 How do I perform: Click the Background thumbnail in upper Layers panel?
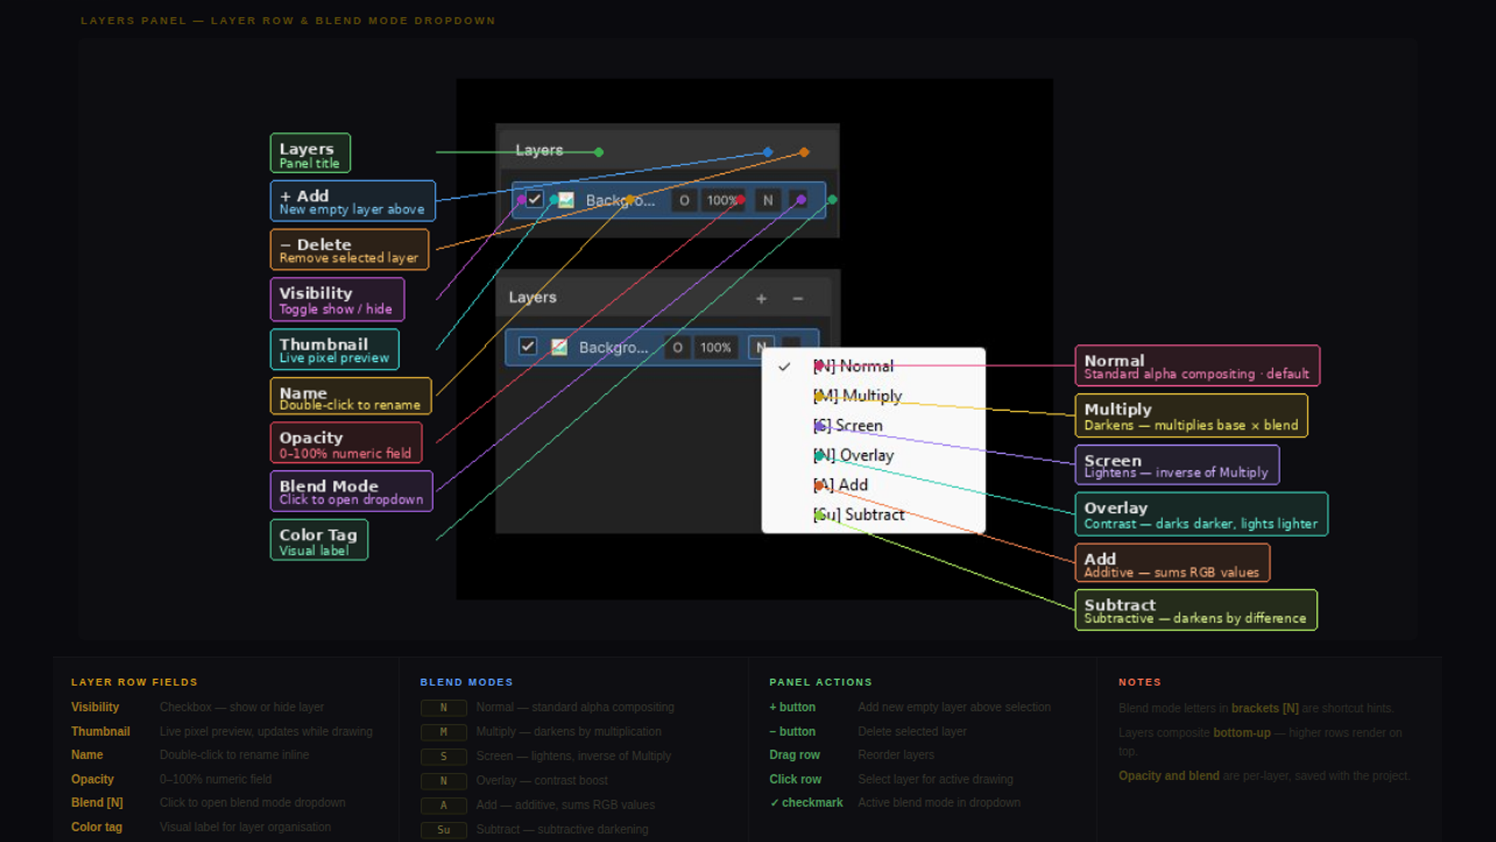[x=566, y=200]
